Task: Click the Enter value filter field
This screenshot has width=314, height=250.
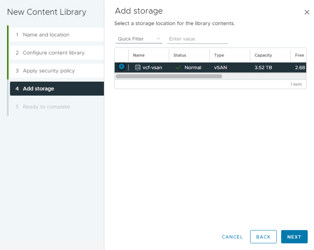Action: click(197, 39)
